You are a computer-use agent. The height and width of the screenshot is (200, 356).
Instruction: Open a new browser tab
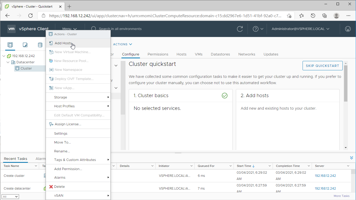[x=69, y=7]
